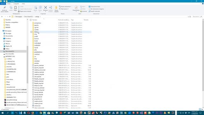
Task: Select the phpMyAdmin folder
Action: [38, 52]
